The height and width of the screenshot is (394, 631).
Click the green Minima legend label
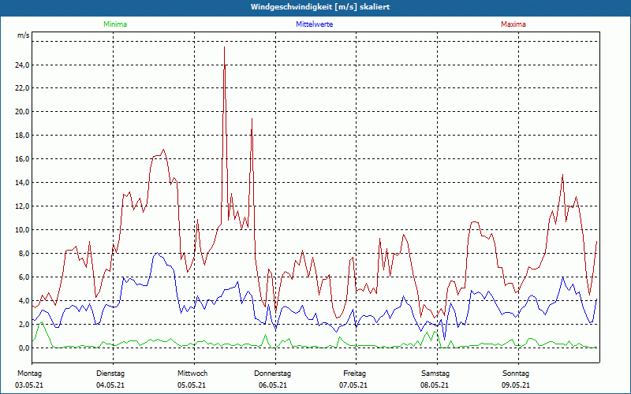coord(115,24)
